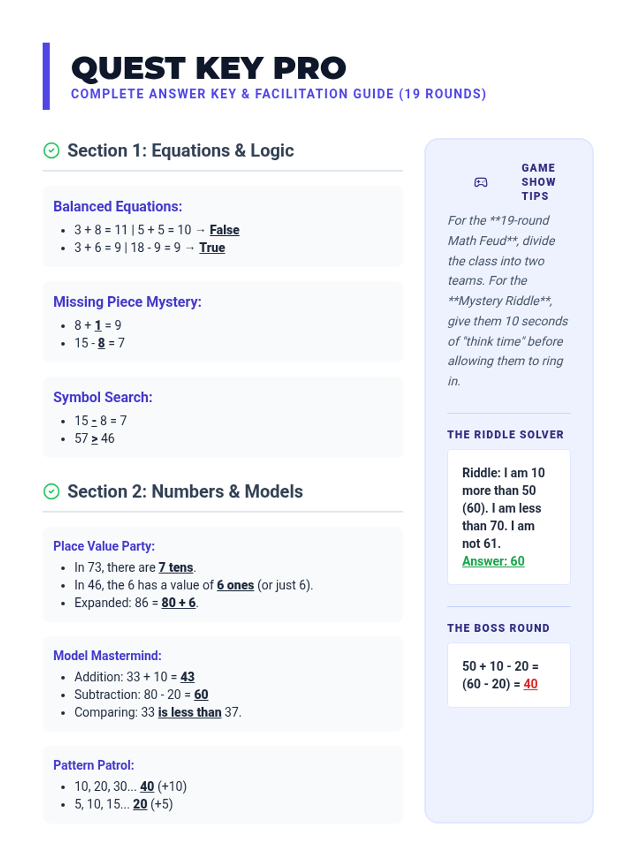Click the 'Symbol Search:' heading
636x848 pixels.
point(103,397)
